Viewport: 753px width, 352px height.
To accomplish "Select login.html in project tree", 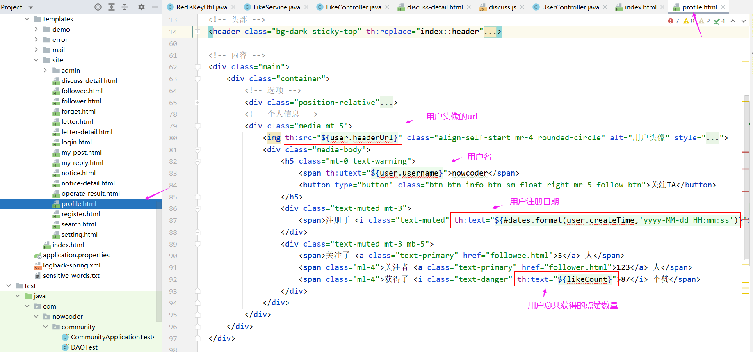I will (76, 142).
